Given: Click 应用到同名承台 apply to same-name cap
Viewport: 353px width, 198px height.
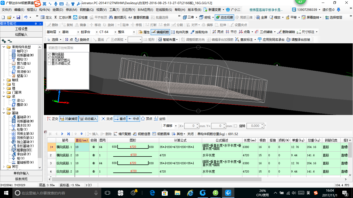Looking at the screenshot, I should pos(271,39).
